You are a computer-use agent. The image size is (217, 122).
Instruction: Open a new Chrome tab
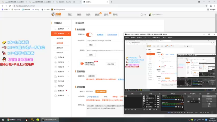click(111, 2)
